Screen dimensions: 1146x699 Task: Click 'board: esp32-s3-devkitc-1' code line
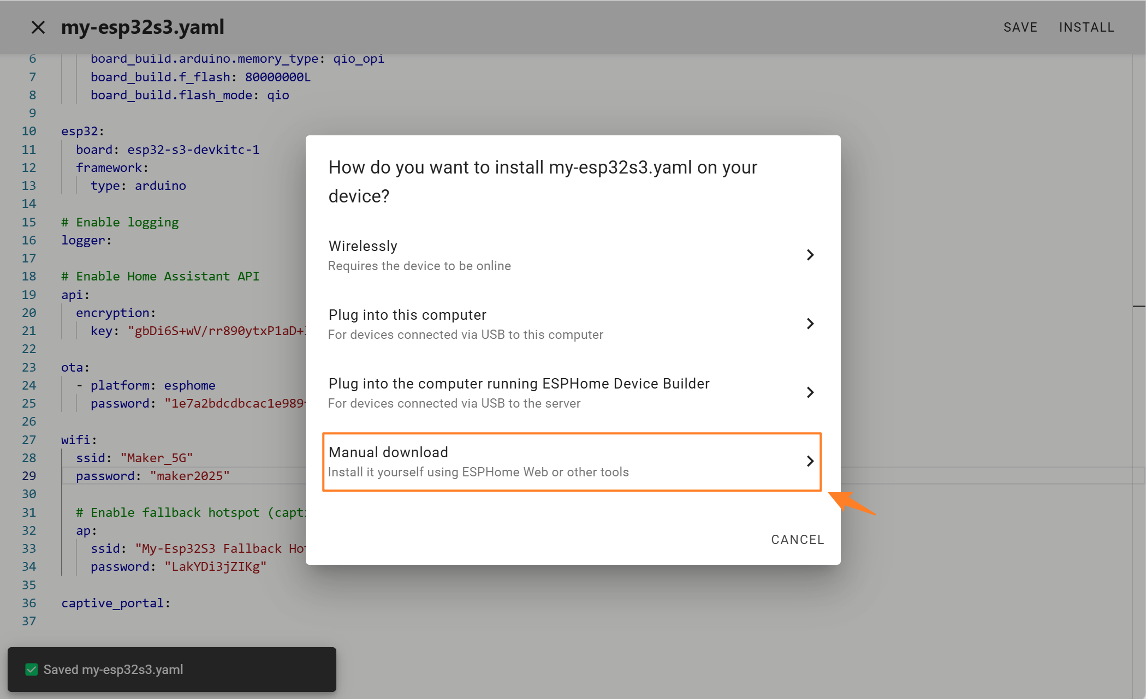tap(168, 150)
